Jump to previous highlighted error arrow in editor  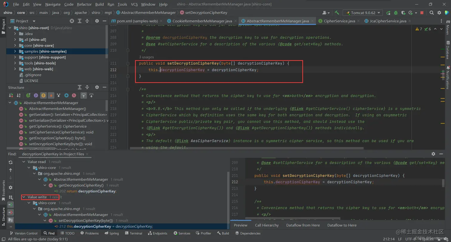[x=435, y=29]
